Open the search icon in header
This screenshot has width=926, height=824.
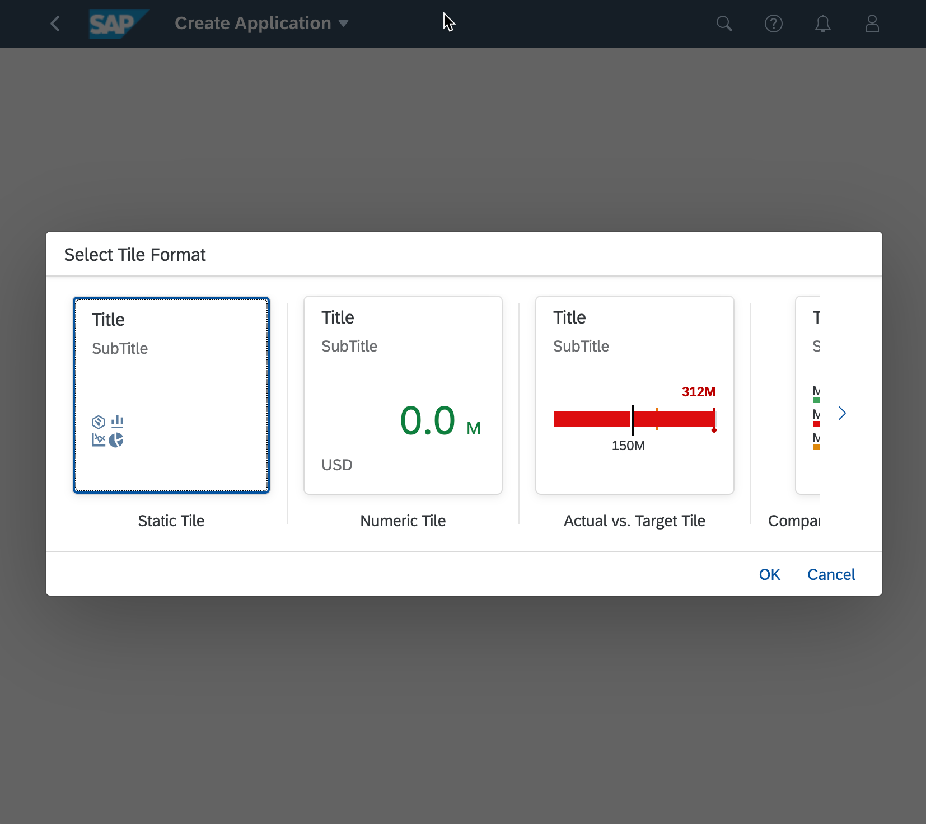[x=724, y=24]
